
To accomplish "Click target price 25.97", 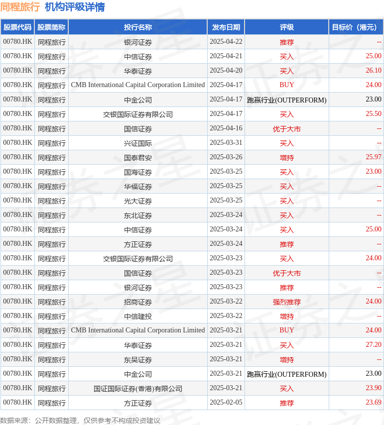I will pos(374,157).
